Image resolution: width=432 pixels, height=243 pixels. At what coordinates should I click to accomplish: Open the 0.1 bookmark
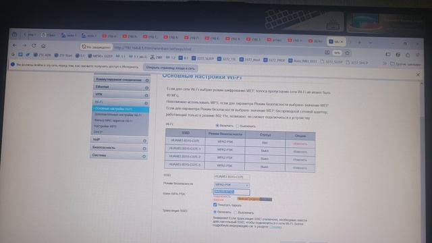tap(80, 55)
